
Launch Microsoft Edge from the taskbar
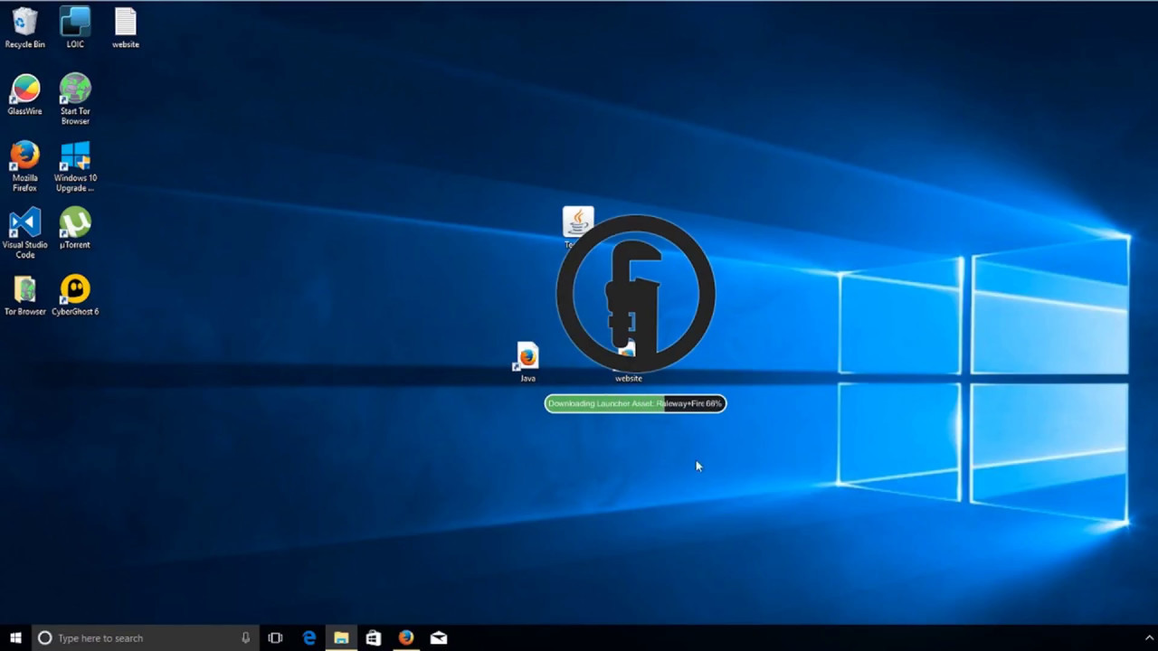(309, 637)
